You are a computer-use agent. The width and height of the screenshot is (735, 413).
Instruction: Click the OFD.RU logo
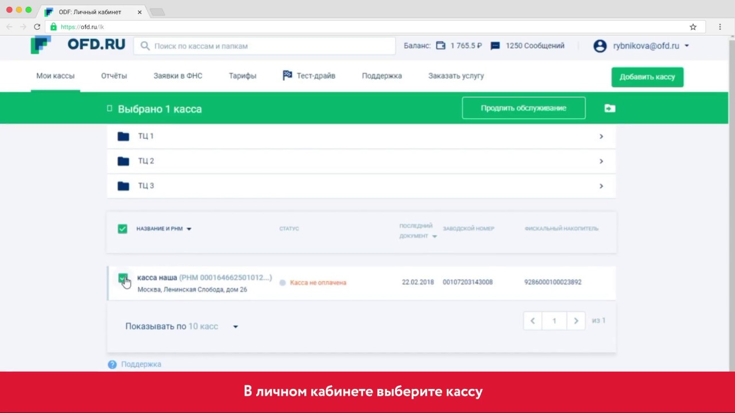(78, 45)
